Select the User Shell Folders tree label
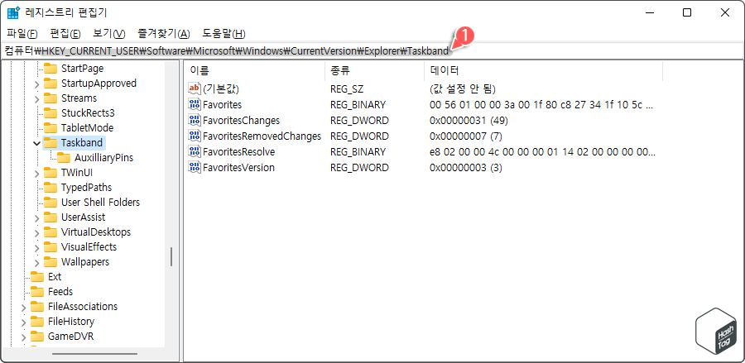This screenshot has height=363, width=745. pos(100,203)
